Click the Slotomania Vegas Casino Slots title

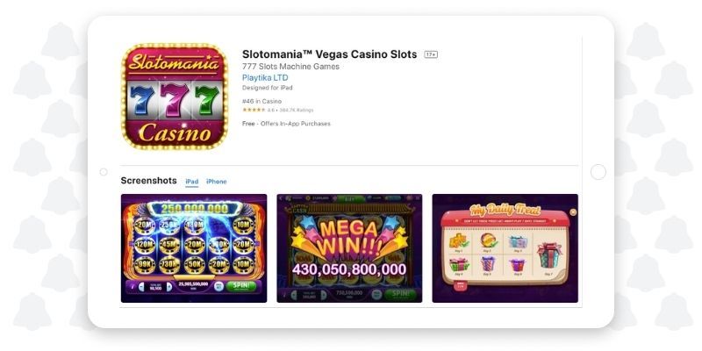coord(330,54)
